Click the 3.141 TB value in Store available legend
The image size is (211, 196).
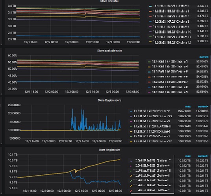click(x=203, y=31)
